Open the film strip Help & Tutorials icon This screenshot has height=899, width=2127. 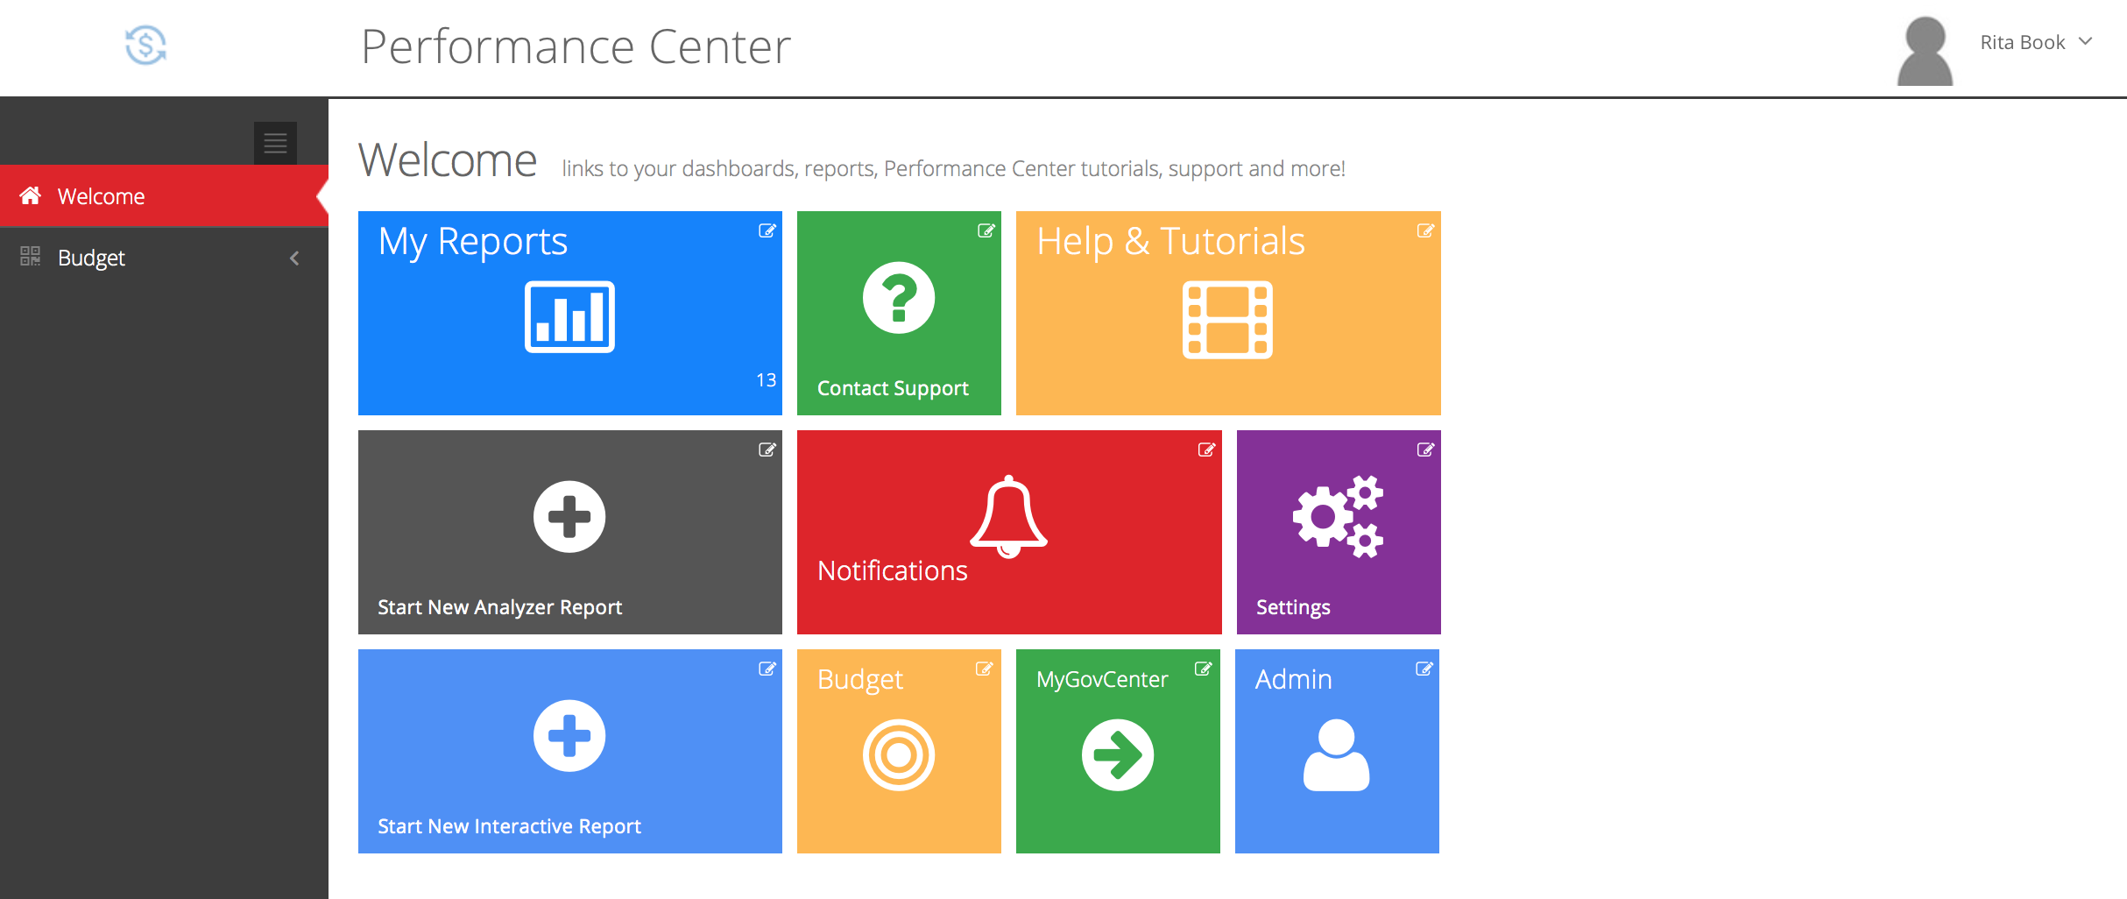point(1227,320)
